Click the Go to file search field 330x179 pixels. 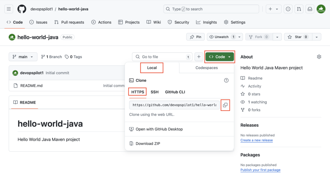162,57
